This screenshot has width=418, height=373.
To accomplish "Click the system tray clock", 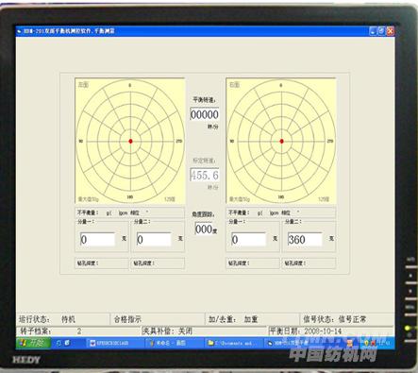I will point(384,343).
